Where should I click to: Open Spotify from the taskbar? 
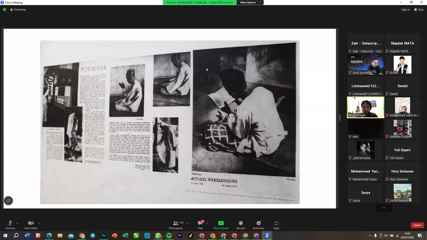(x=169, y=236)
